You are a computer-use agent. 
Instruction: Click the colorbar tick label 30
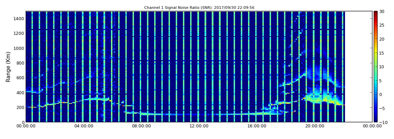(x=382, y=11)
